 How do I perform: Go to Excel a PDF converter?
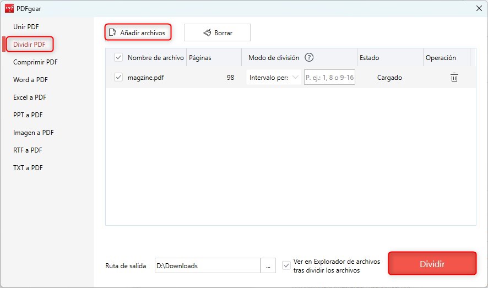[30, 97]
